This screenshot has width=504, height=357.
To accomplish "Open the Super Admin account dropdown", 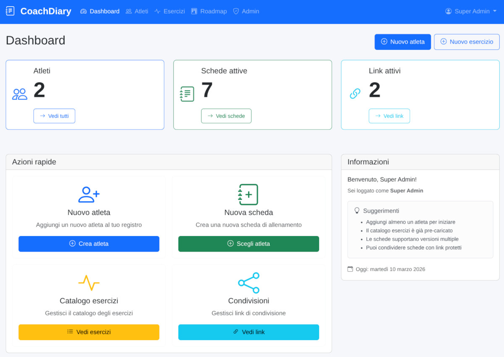I will click(470, 11).
